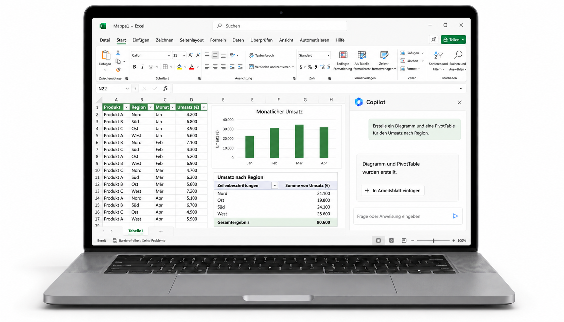This screenshot has height=322, width=564.
Task: Click the font color red A swatch
Action: click(x=192, y=67)
